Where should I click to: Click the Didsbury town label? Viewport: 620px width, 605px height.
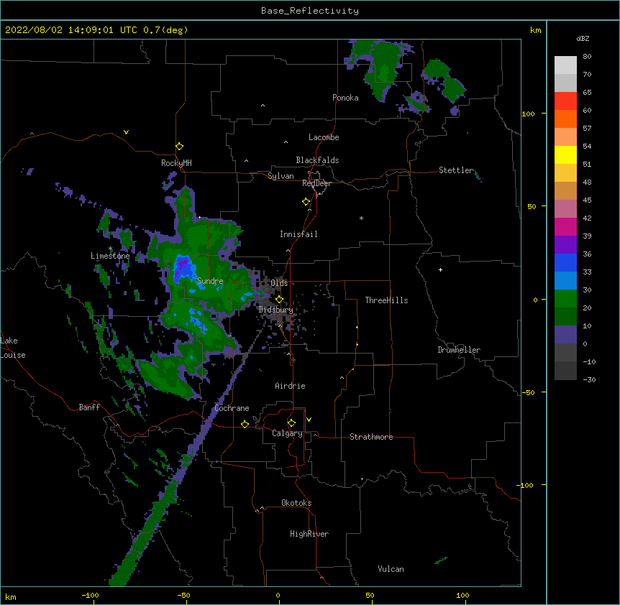click(x=275, y=310)
